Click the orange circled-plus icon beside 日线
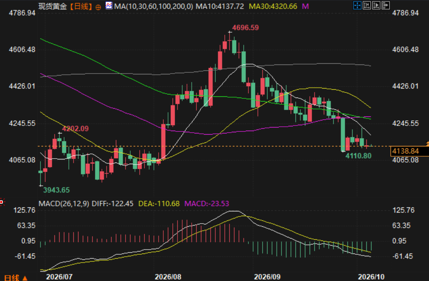 click(x=98, y=7)
